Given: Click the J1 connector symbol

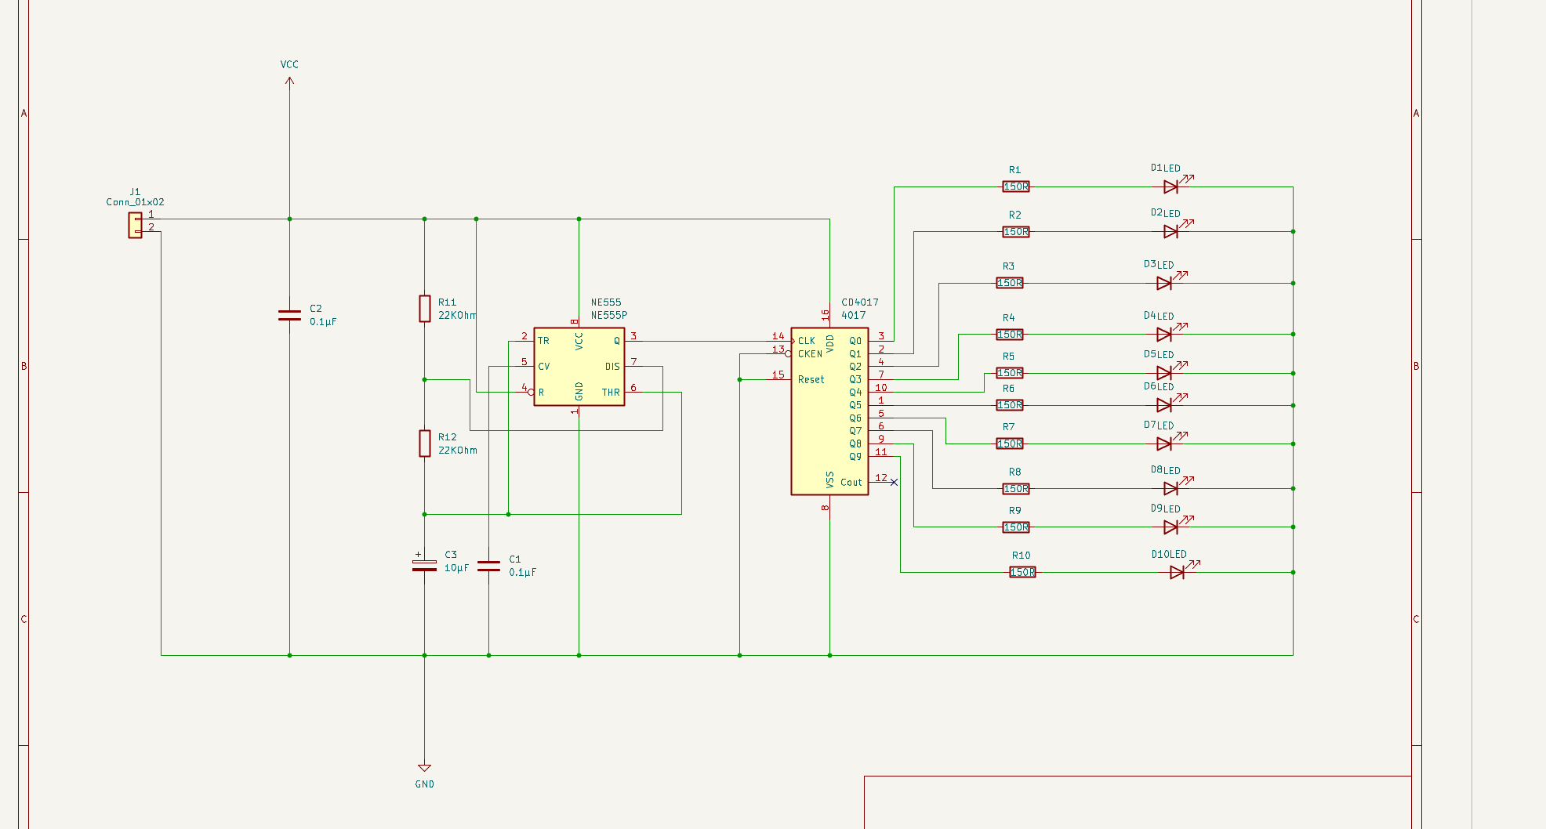Looking at the screenshot, I should pyautogui.click(x=136, y=225).
